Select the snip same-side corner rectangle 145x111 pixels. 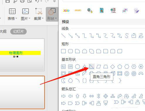pos(85,51)
